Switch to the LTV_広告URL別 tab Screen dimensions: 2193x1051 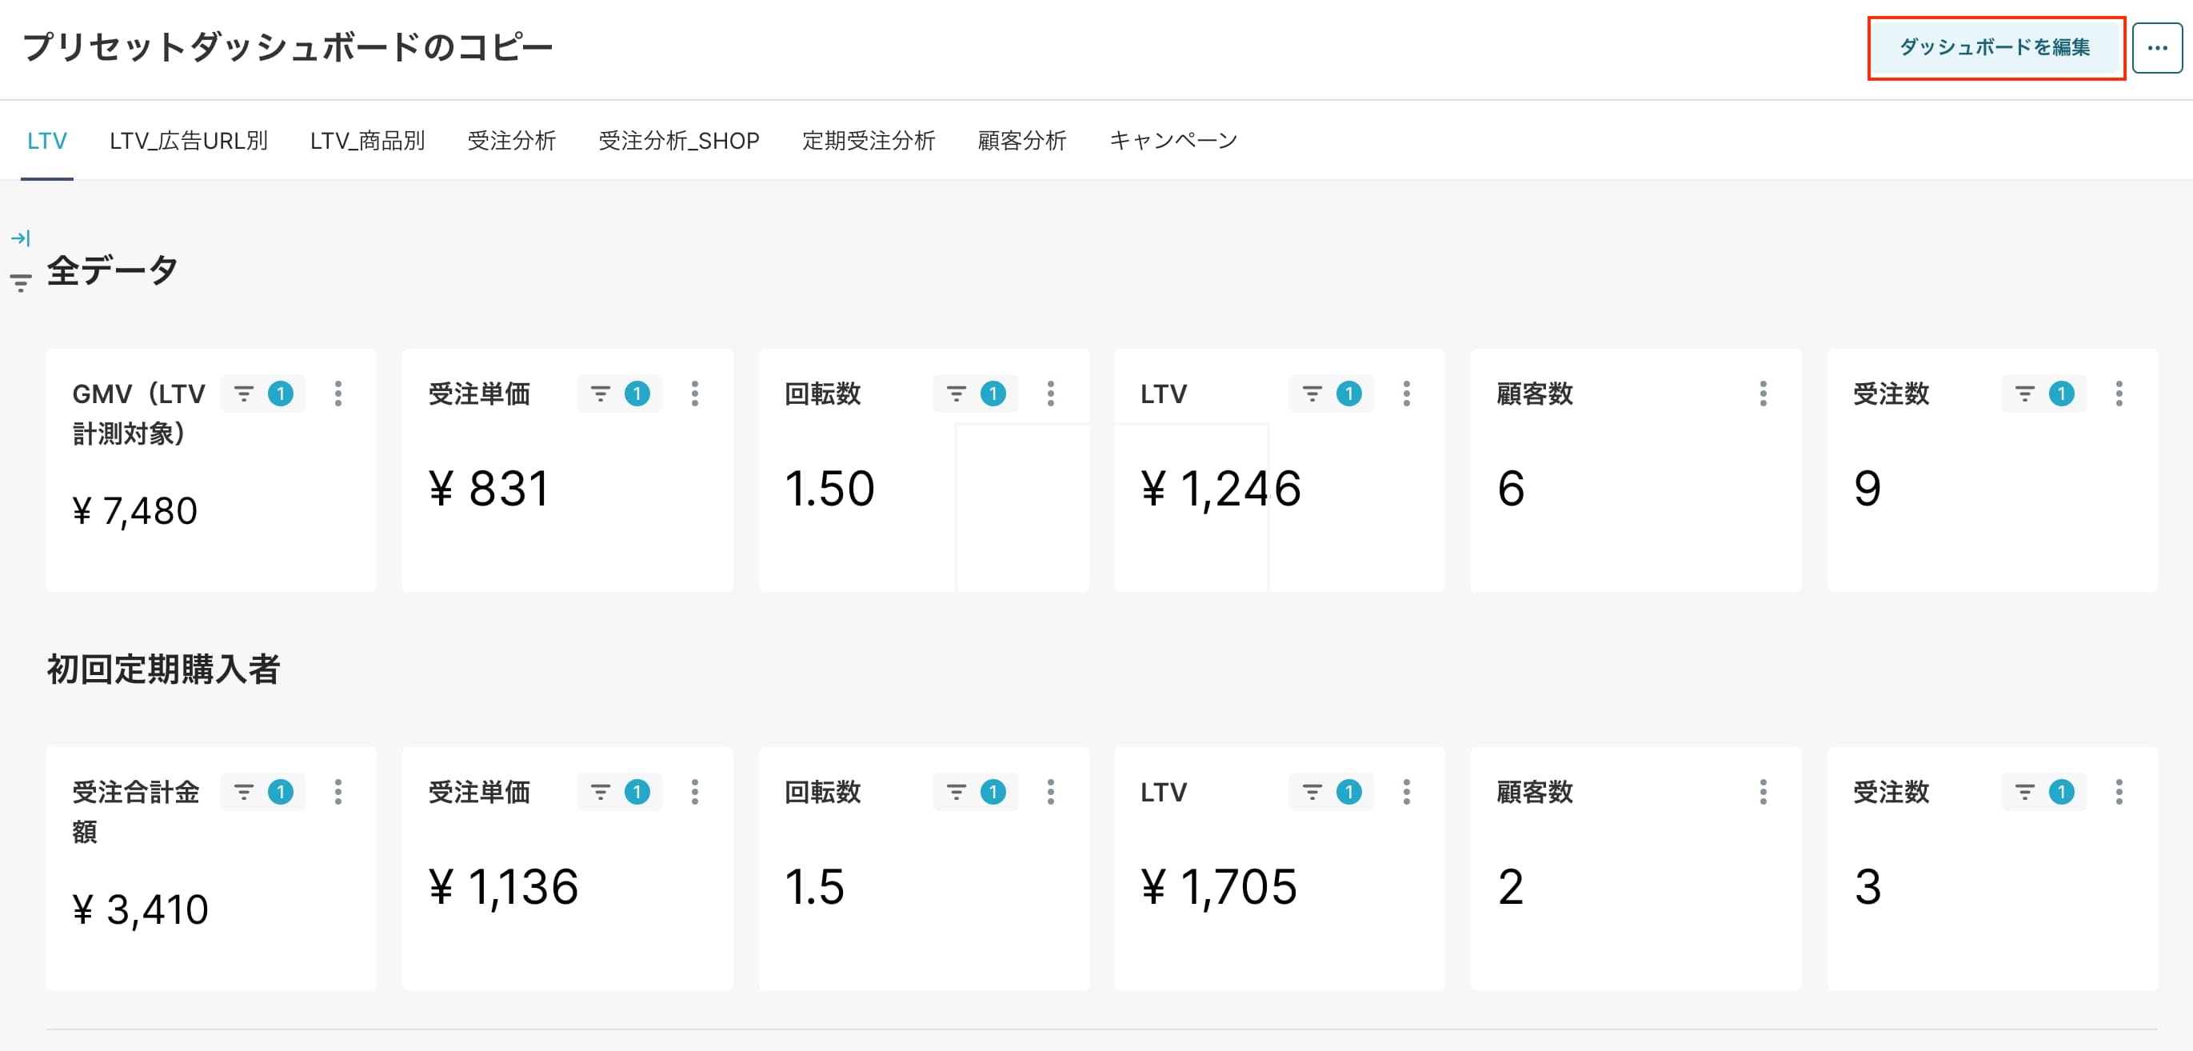pos(188,141)
